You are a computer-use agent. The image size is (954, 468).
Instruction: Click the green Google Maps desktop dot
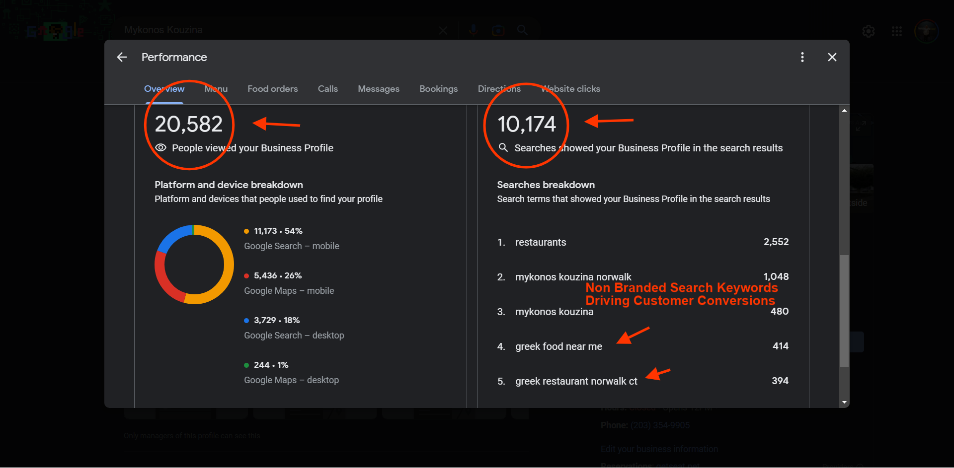[x=246, y=365]
